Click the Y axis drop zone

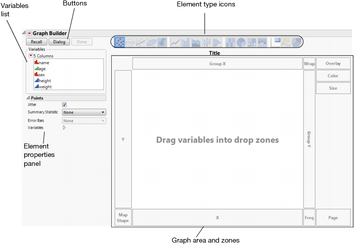123,139
